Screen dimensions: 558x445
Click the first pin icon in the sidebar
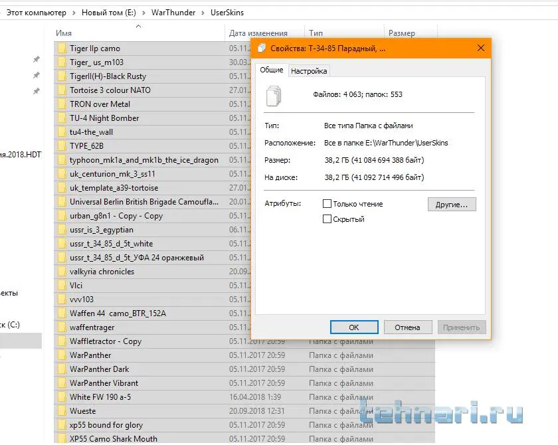click(37, 59)
